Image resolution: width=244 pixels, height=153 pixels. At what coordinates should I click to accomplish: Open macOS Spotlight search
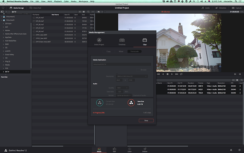pos(236,1)
